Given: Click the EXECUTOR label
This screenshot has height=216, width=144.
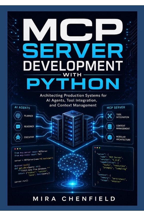Looking at the screenshot, I should pos(29,137).
